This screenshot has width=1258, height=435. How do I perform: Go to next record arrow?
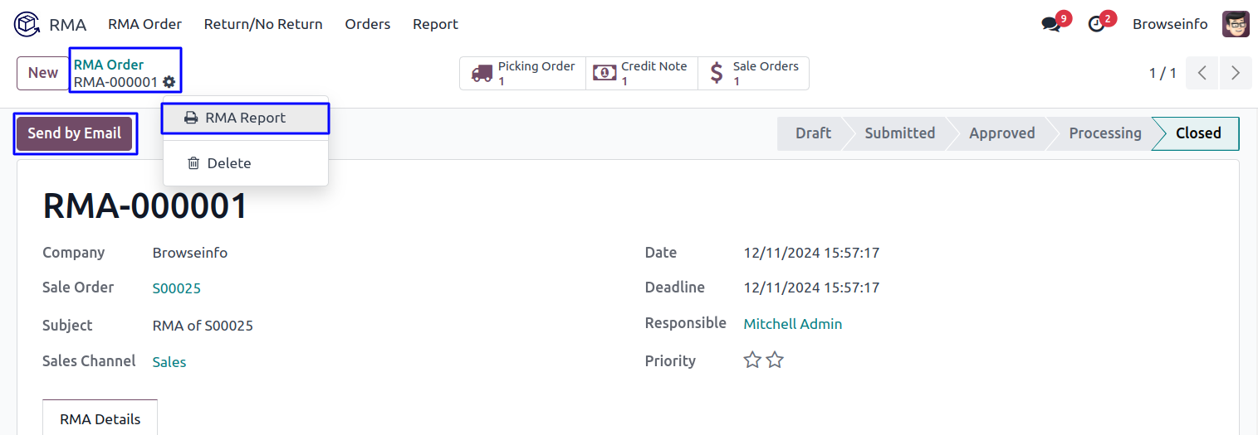[1235, 73]
